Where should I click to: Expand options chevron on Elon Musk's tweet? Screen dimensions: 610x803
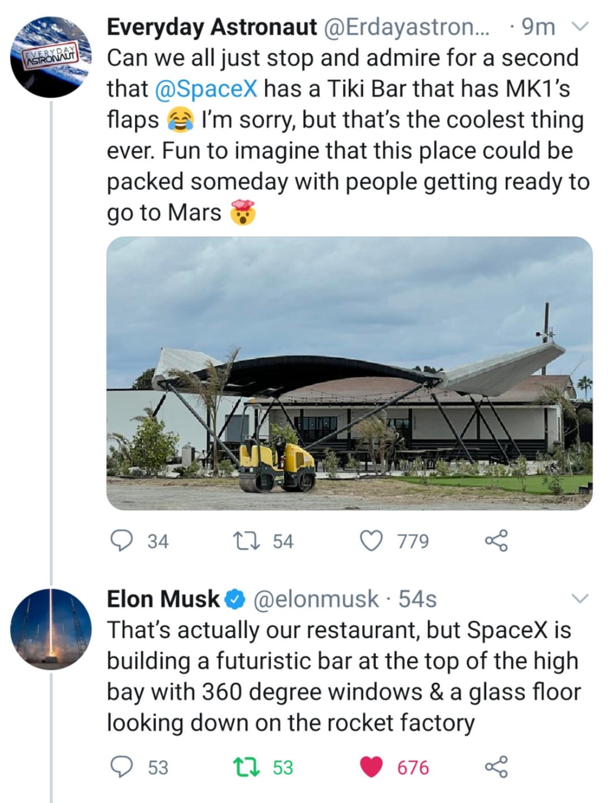(581, 598)
